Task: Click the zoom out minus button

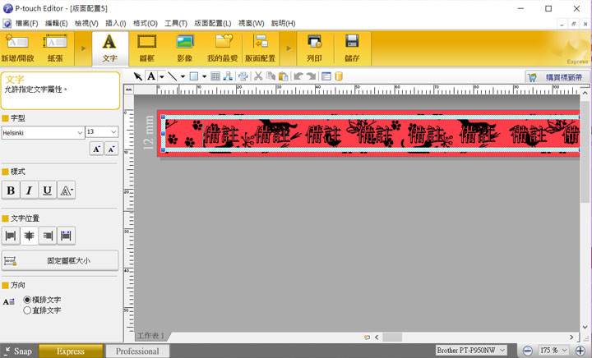Action: (x=528, y=351)
